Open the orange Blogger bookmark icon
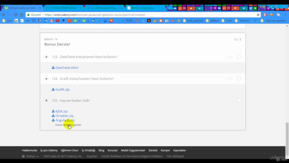This screenshot has width=289, height=163. click(161, 21)
